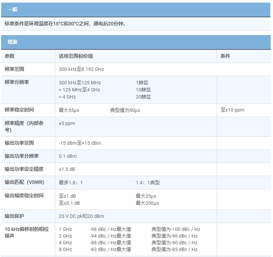273x257 pixels.
Task: Click 典型值为-100 dBc / Hz
Action: pyautogui.click(x=176, y=229)
